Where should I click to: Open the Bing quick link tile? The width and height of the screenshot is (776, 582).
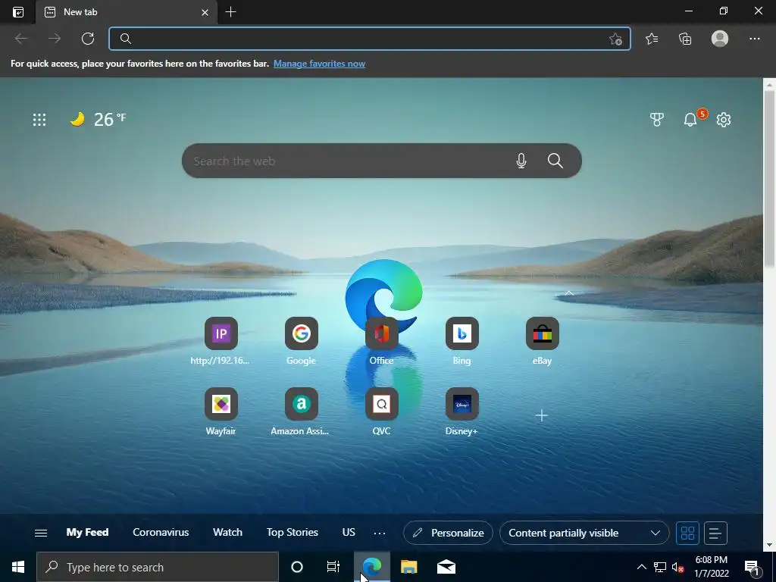coord(462,342)
